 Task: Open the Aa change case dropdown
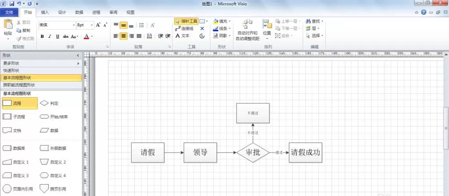tap(75, 36)
